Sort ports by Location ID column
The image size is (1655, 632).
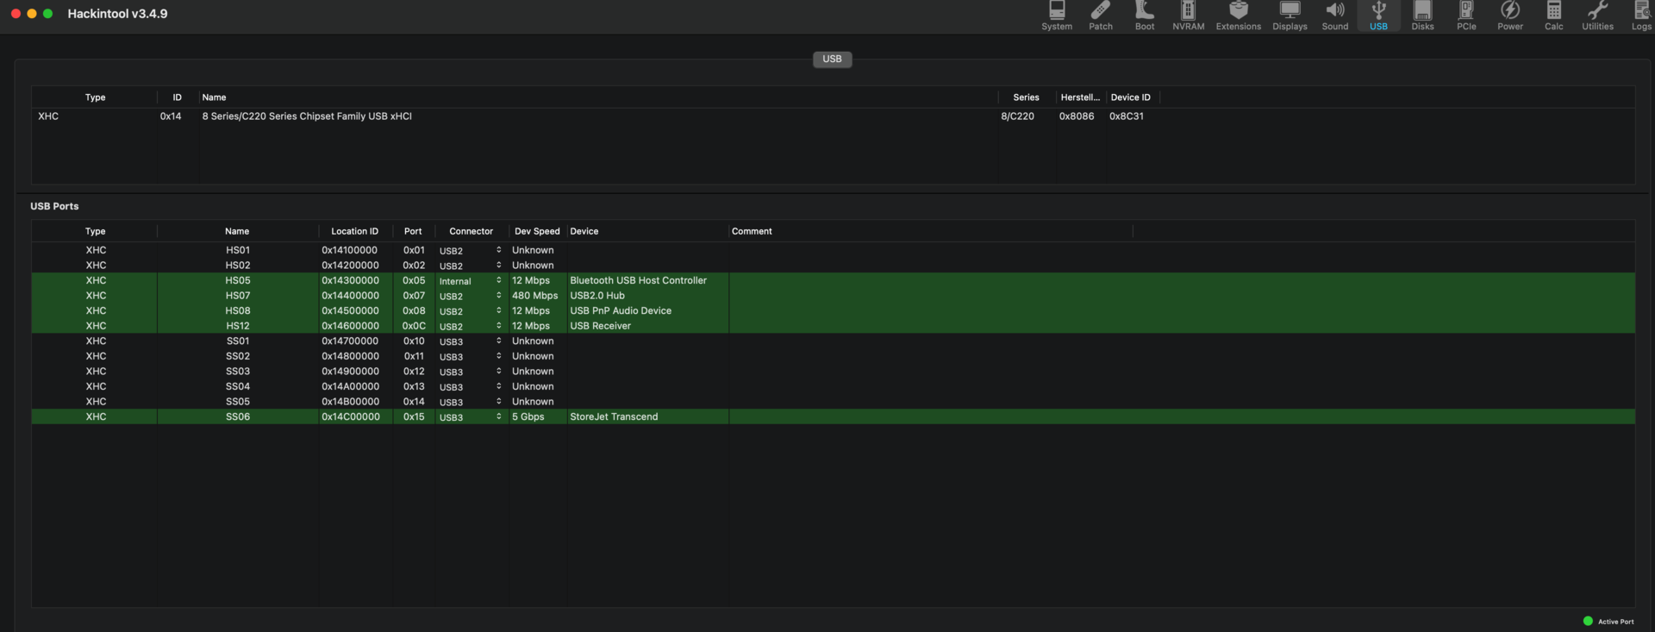(x=354, y=231)
